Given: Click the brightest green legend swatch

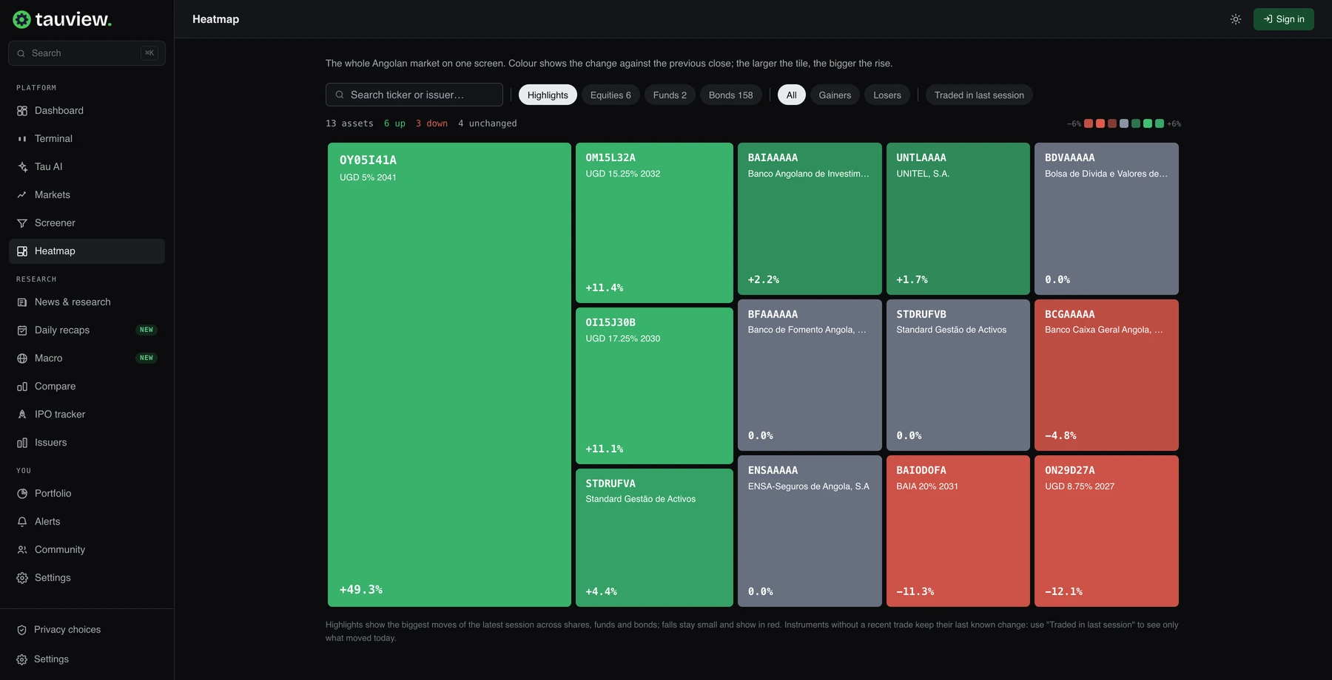Looking at the screenshot, I should point(1148,123).
